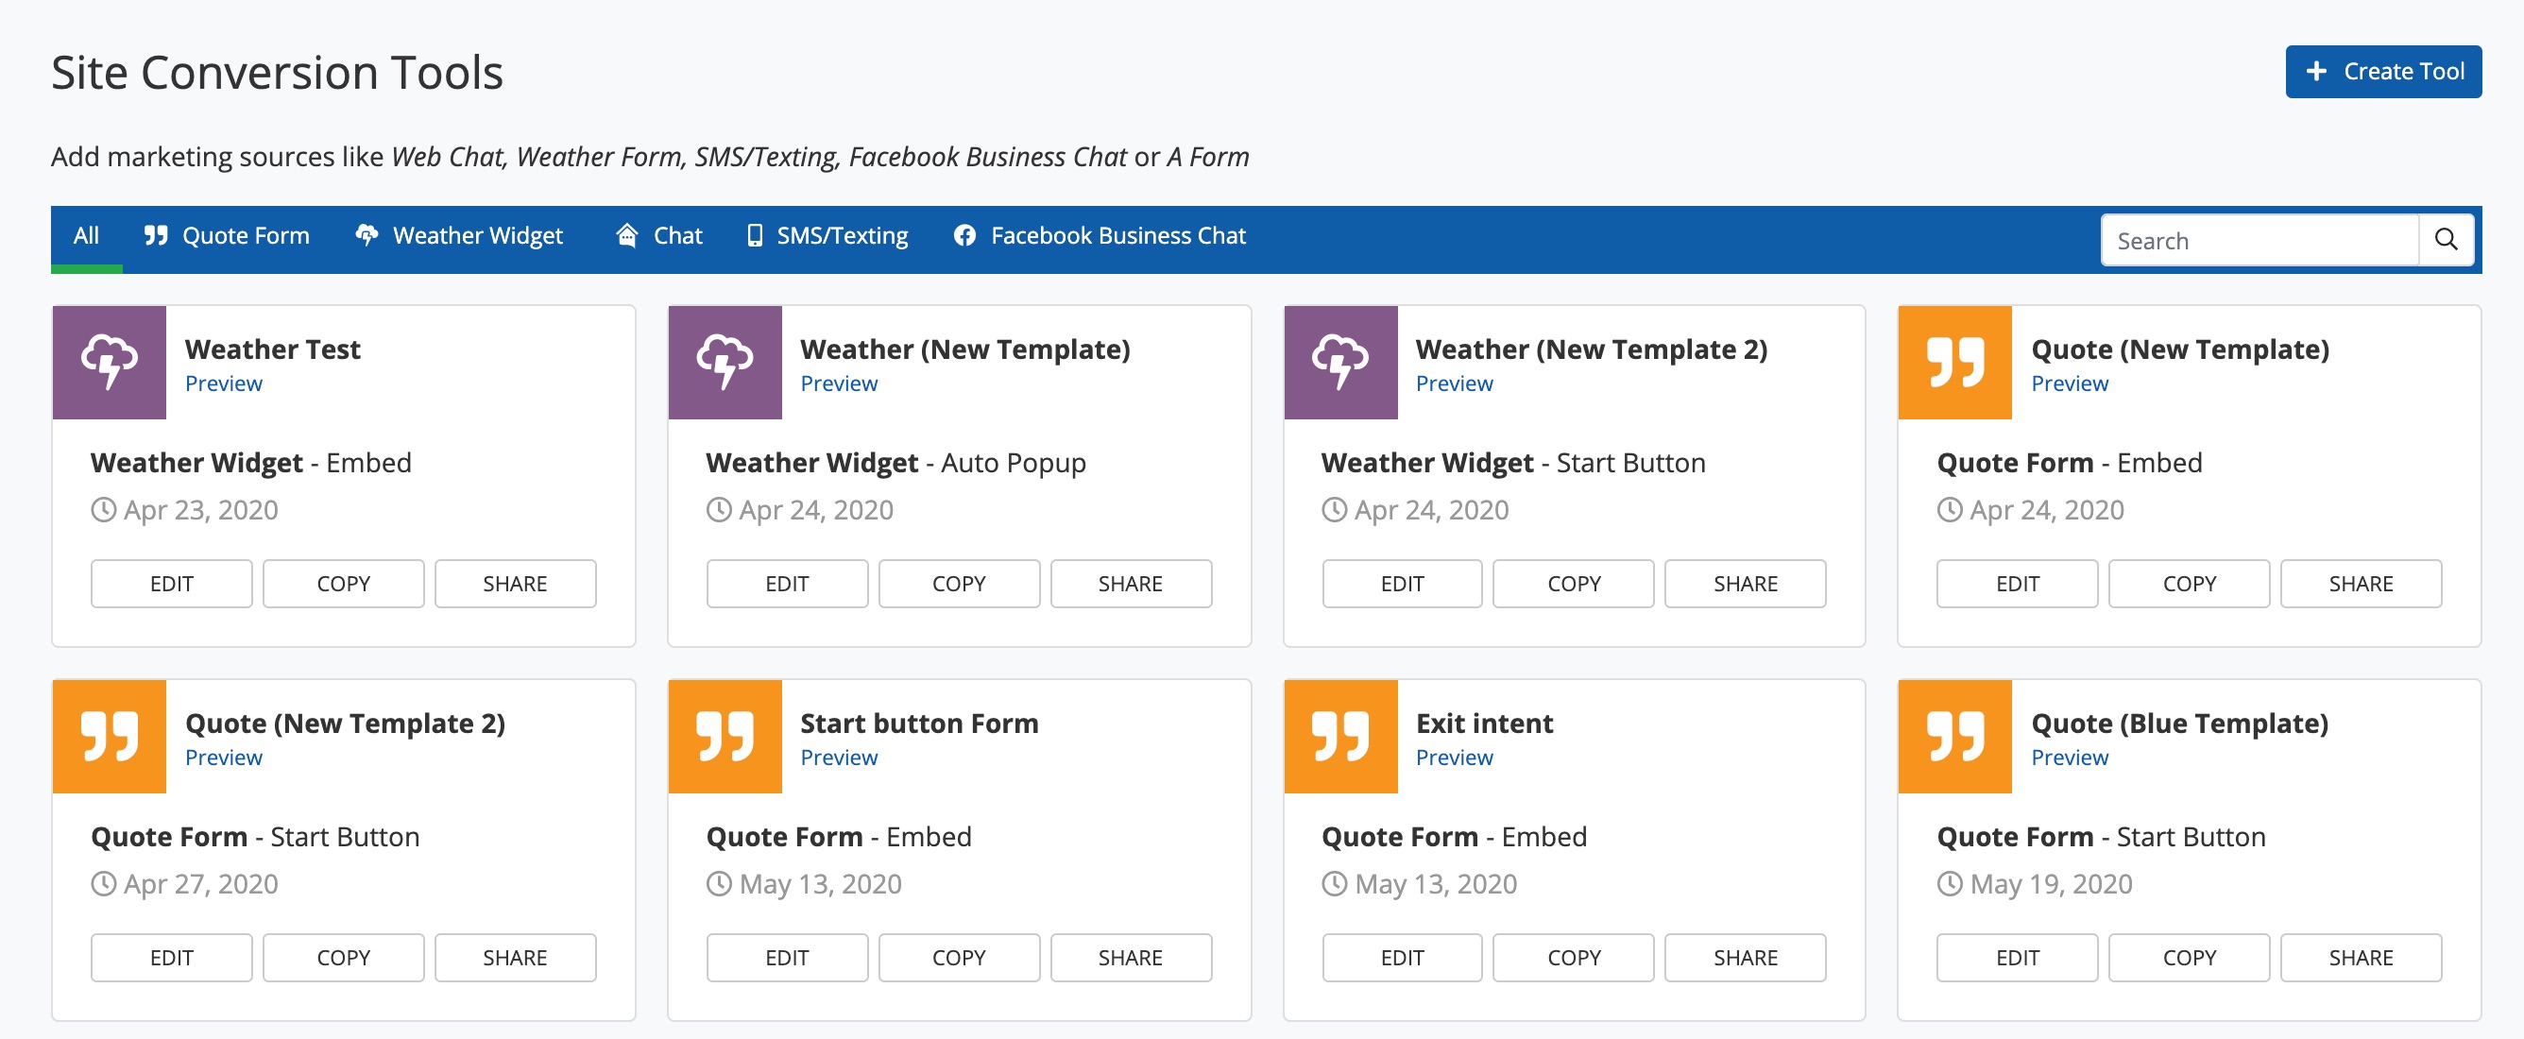Click the Weather (New Template 2) cloud icon
2524x1039 pixels.
click(1339, 362)
